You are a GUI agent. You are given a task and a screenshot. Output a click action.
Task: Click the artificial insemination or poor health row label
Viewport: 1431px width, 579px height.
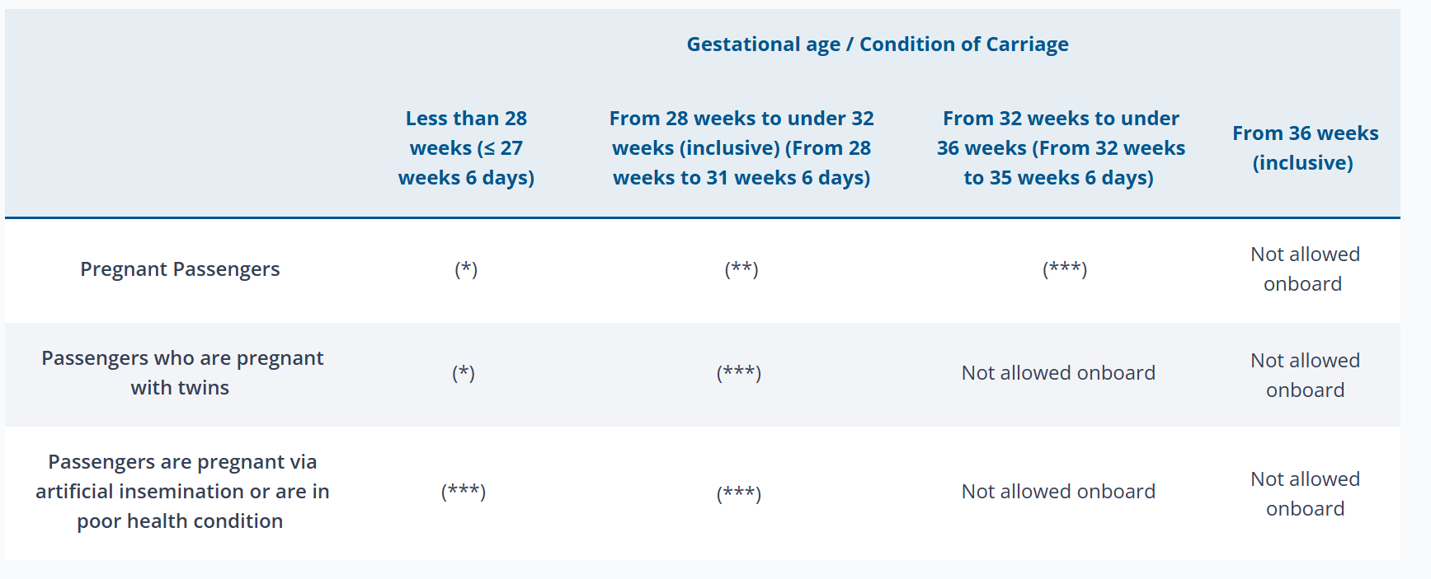[181, 492]
